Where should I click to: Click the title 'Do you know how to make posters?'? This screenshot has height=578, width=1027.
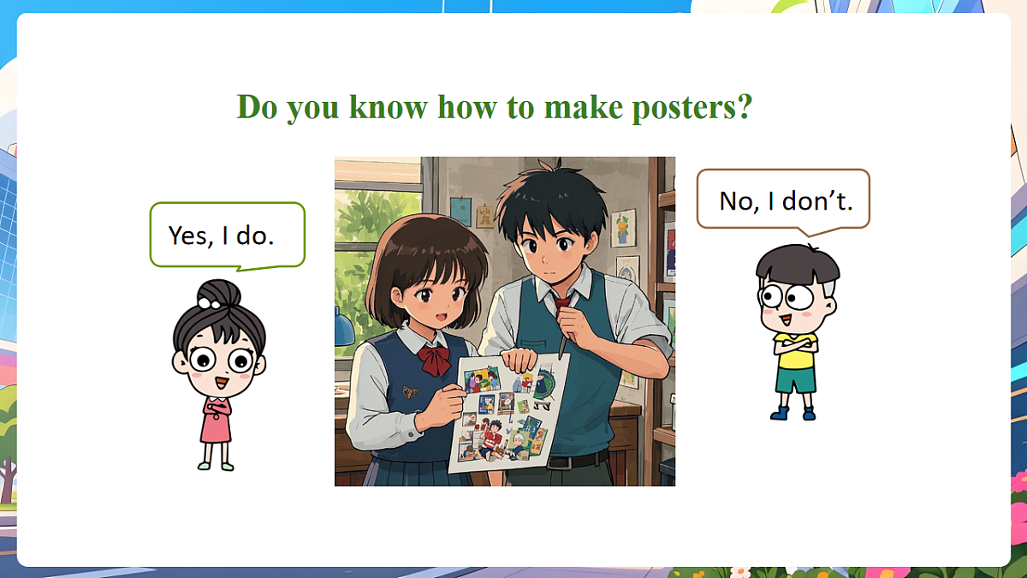point(494,109)
